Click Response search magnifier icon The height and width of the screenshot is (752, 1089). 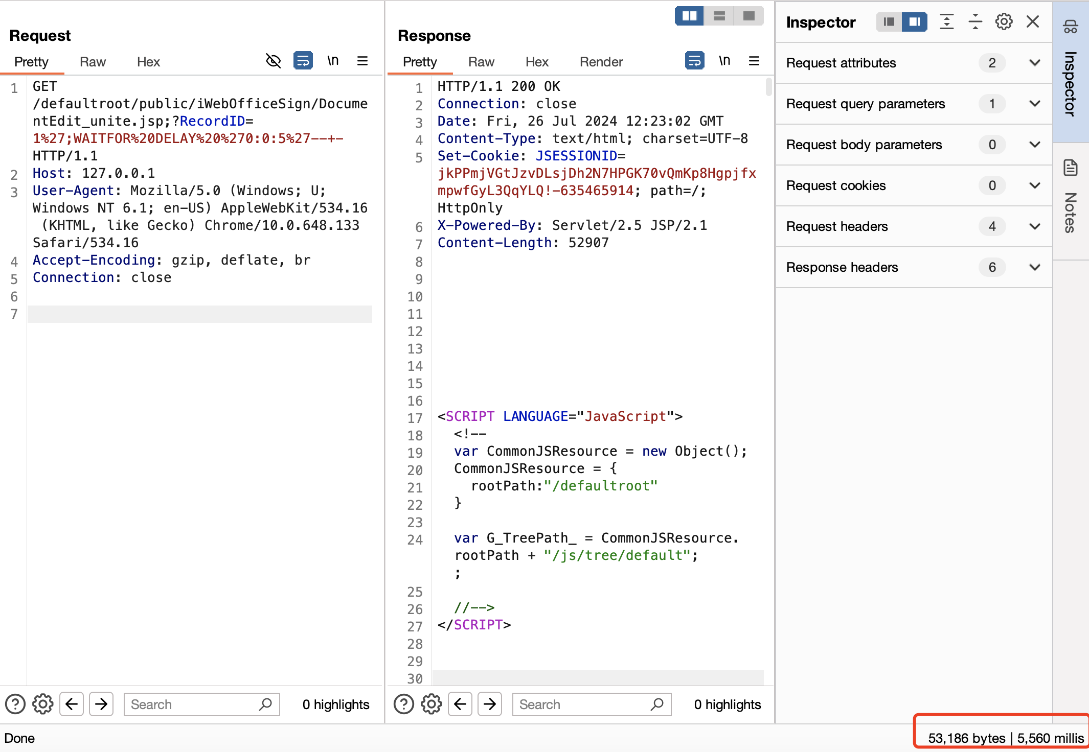click(x=657, y=704)
